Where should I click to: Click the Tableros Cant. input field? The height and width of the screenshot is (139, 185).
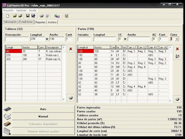pos(69,39)
